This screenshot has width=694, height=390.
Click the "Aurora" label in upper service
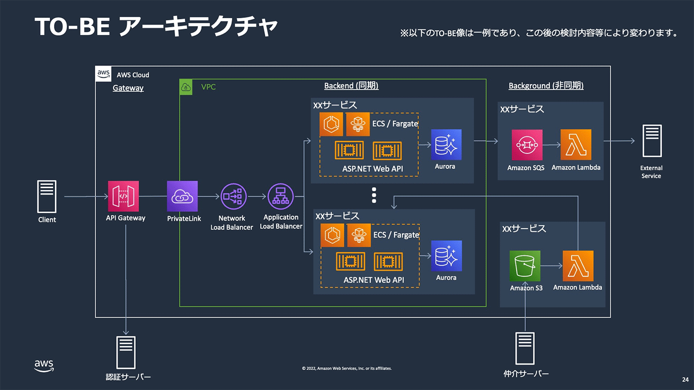pyautogui.click(x=445, y=166)
